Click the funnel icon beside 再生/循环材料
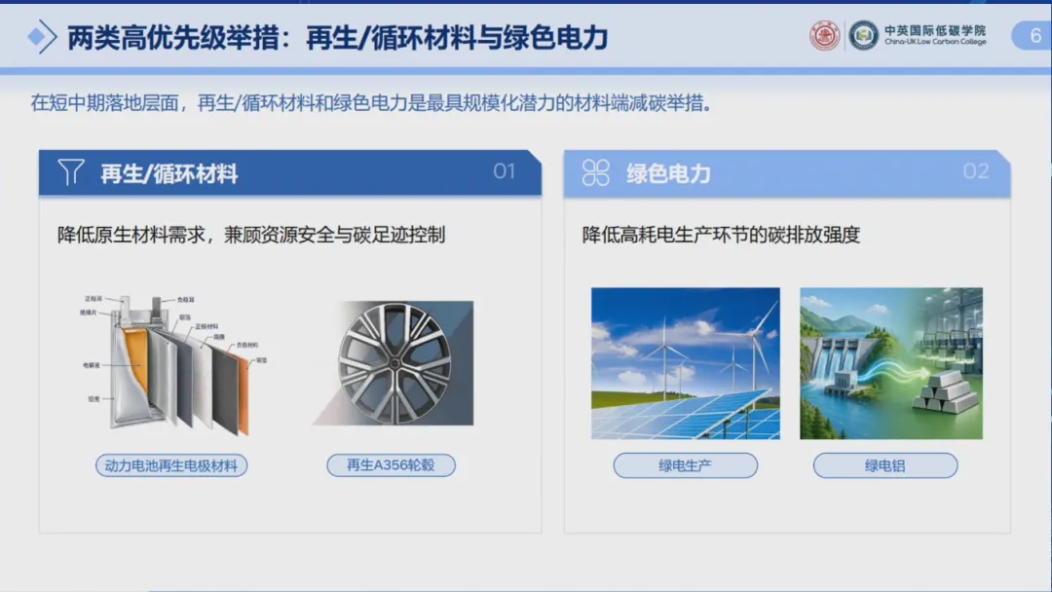The height and width of the screenshot is (592, 1052). [70, 172]
